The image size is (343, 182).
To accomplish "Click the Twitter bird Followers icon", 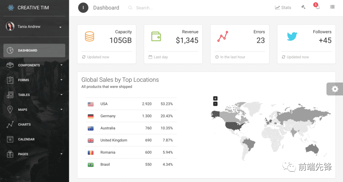I will click(x=292, y=36).
